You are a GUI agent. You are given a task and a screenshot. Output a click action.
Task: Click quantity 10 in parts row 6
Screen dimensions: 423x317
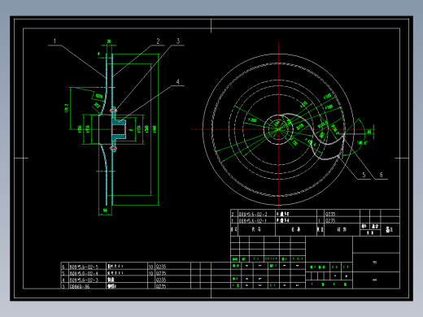[x=150, y=267]
